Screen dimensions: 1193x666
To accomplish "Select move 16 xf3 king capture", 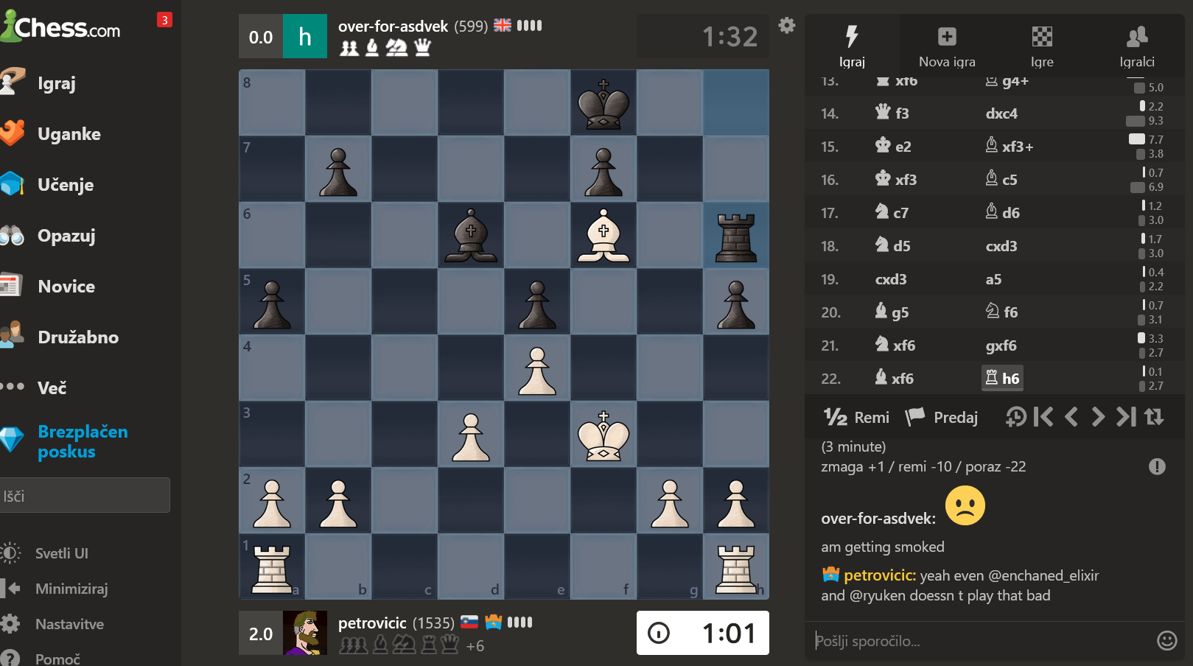I will click(x=896, y=180).
